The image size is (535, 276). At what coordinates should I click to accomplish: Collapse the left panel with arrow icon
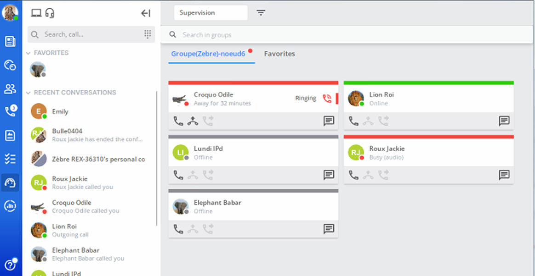pos(146,13)
